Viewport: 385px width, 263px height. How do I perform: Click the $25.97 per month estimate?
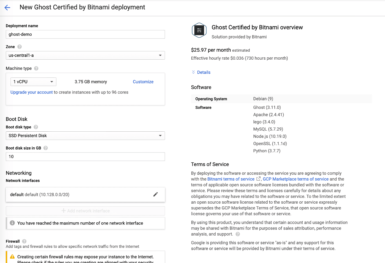pyautogui.click(x=221, y=50)
